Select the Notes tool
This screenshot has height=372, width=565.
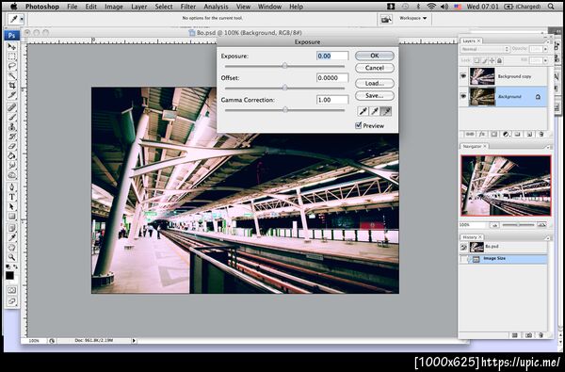click(x=12, y=228)
